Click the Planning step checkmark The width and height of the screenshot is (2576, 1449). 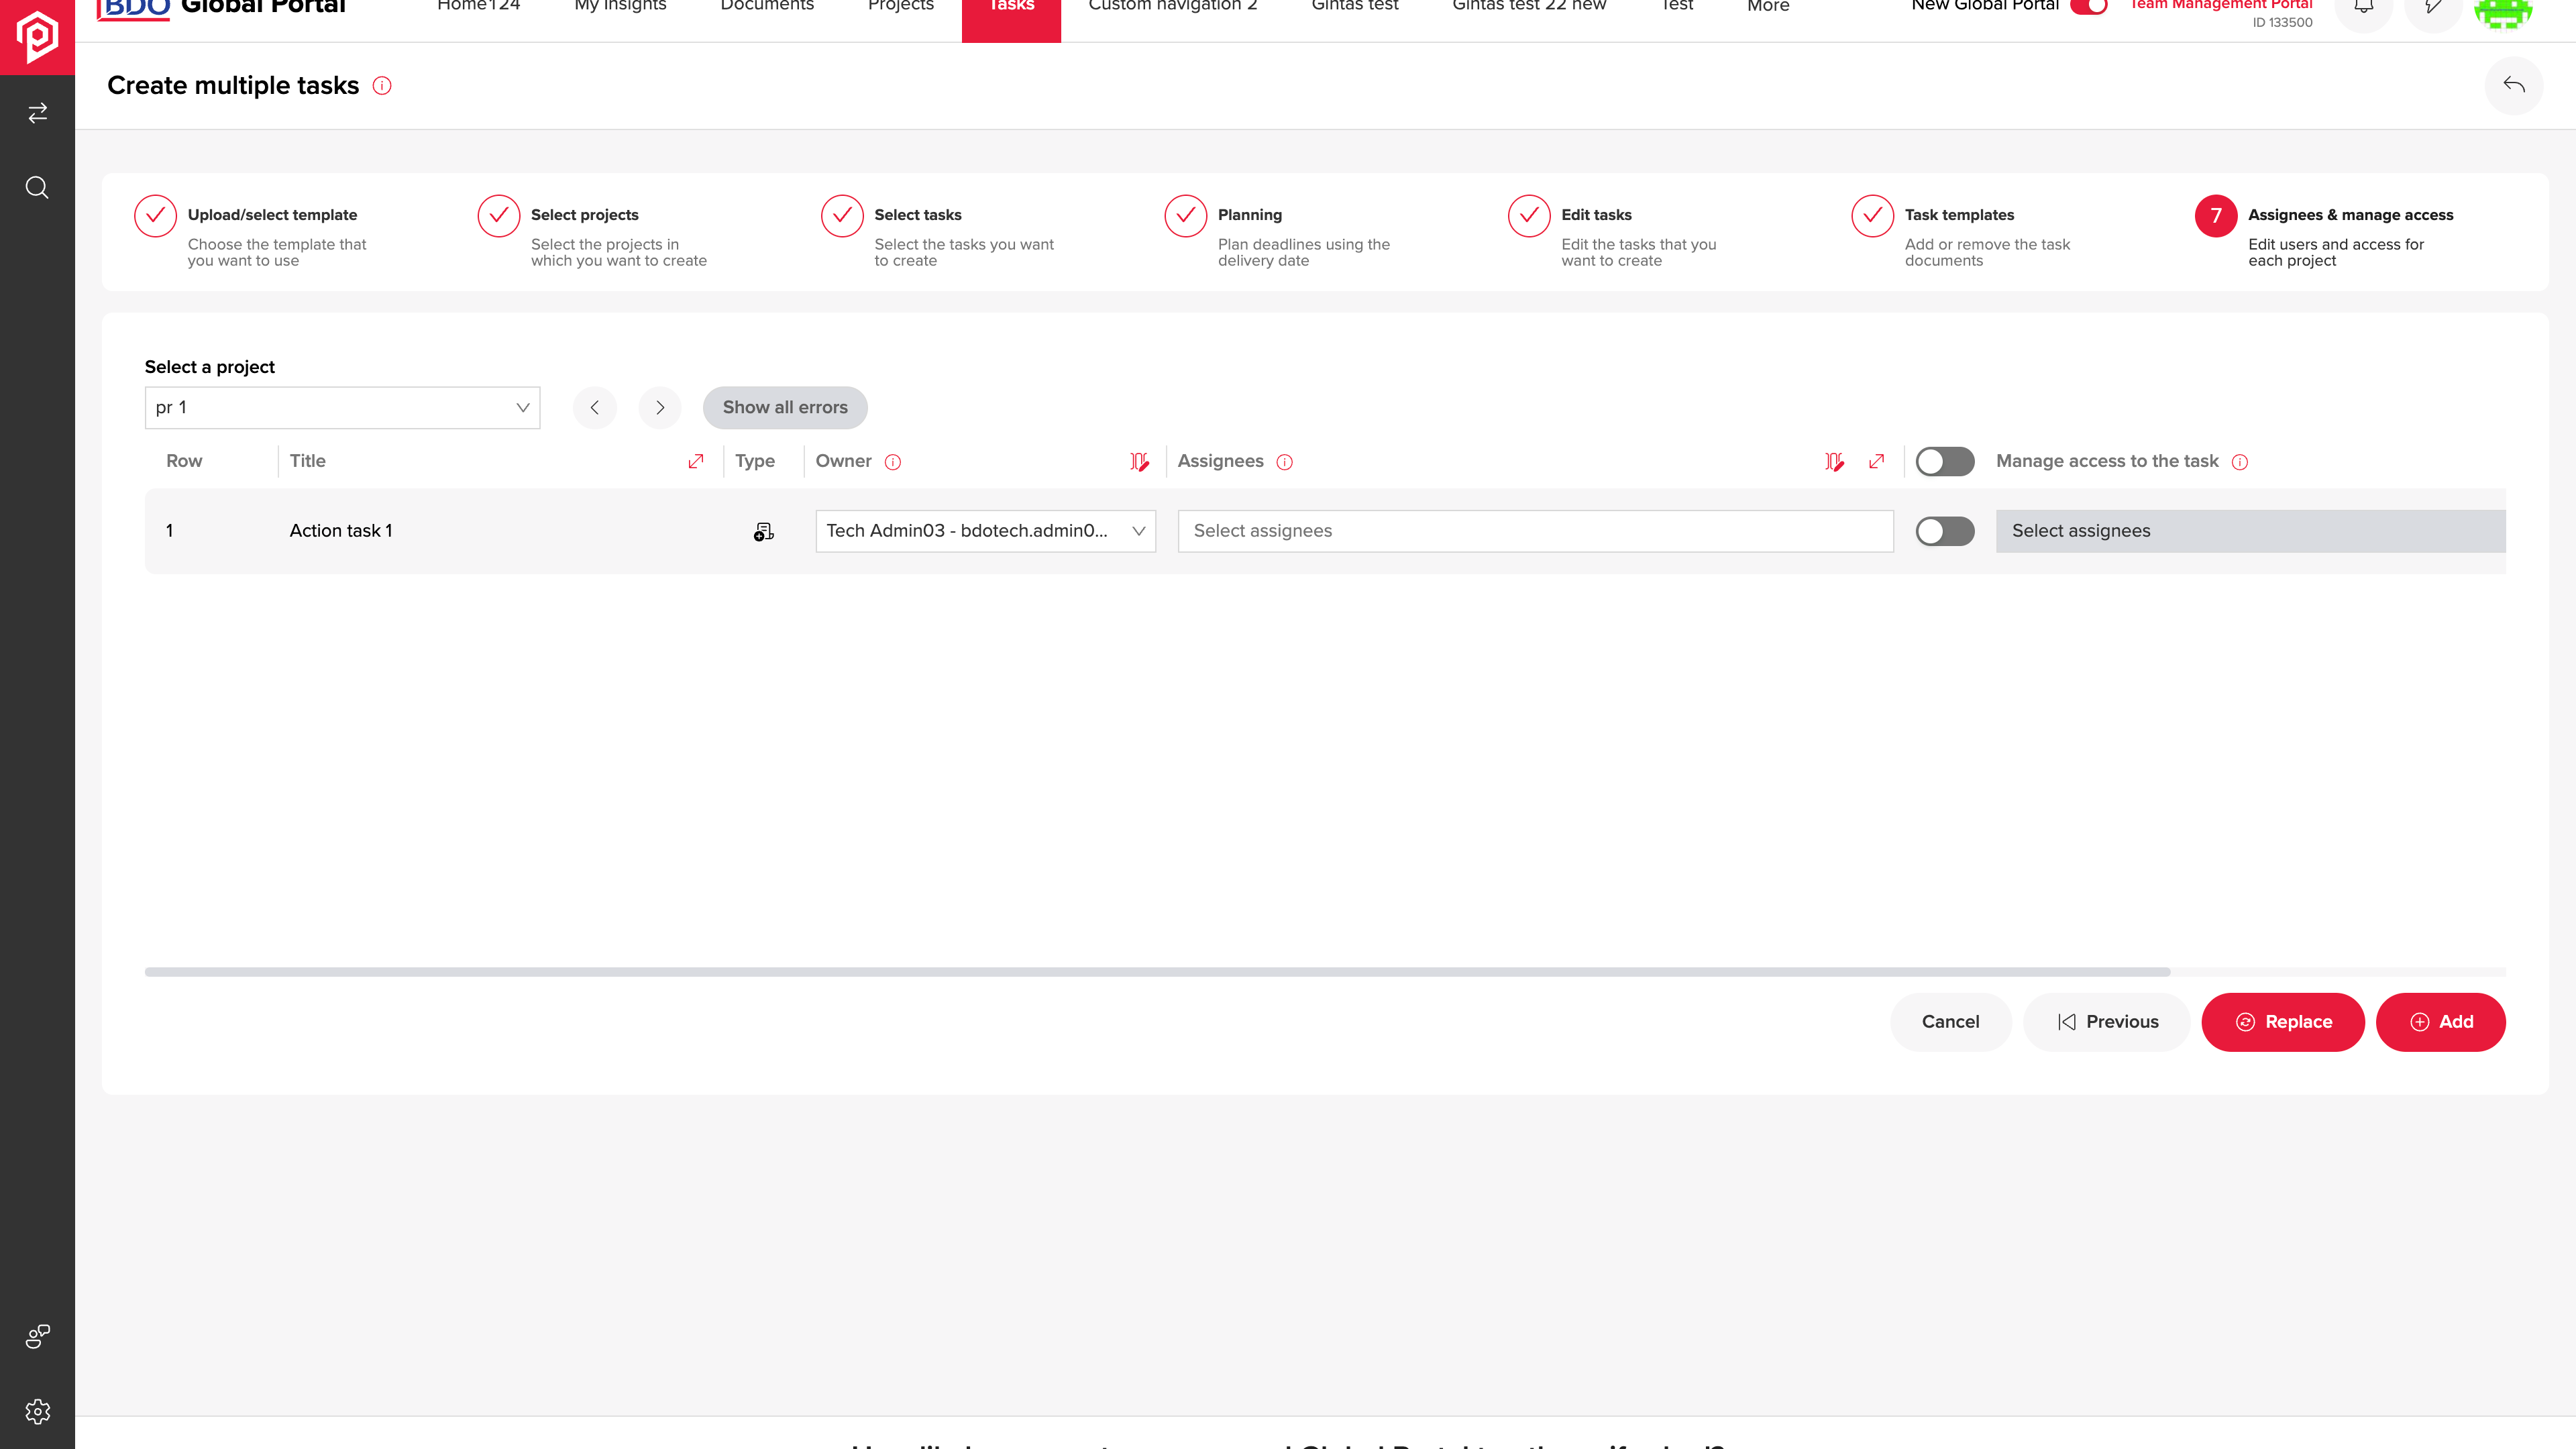pos(1186,216)
